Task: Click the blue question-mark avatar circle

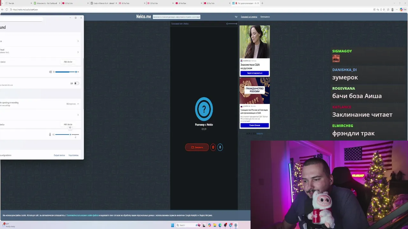Action: coord(204,109)
